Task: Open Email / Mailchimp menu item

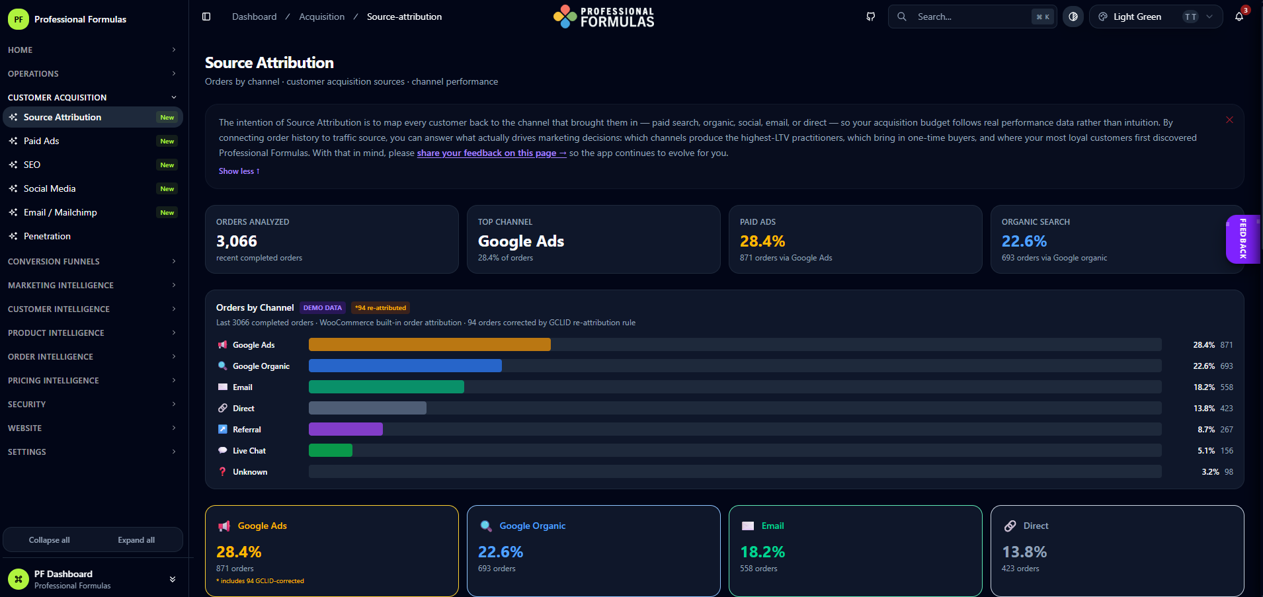Action: coord(93,212)
